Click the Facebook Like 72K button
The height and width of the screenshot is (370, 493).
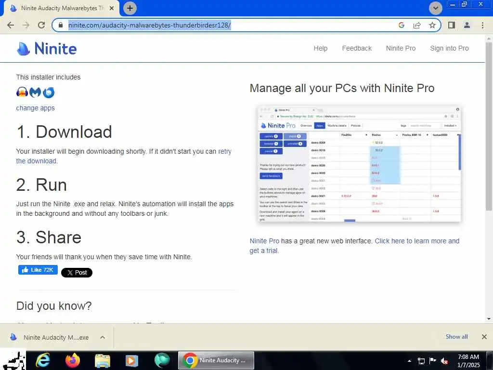[x=38, y=270]
